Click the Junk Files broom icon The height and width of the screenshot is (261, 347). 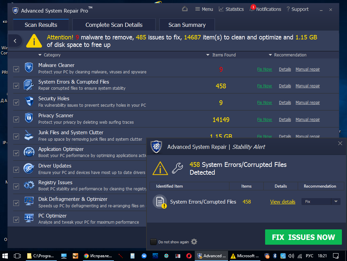tap(29, 135)
